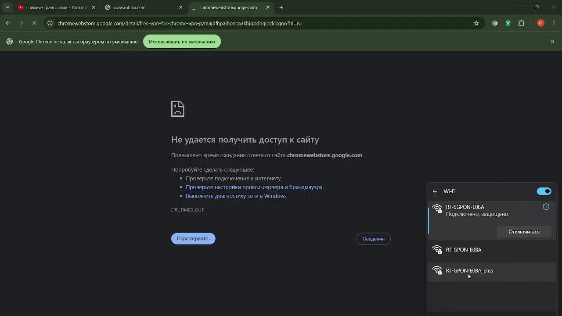The image size is (562, 316).
Task: Bookmark this page with star icon
Action: pyautogui.click(x=476, y=23)
